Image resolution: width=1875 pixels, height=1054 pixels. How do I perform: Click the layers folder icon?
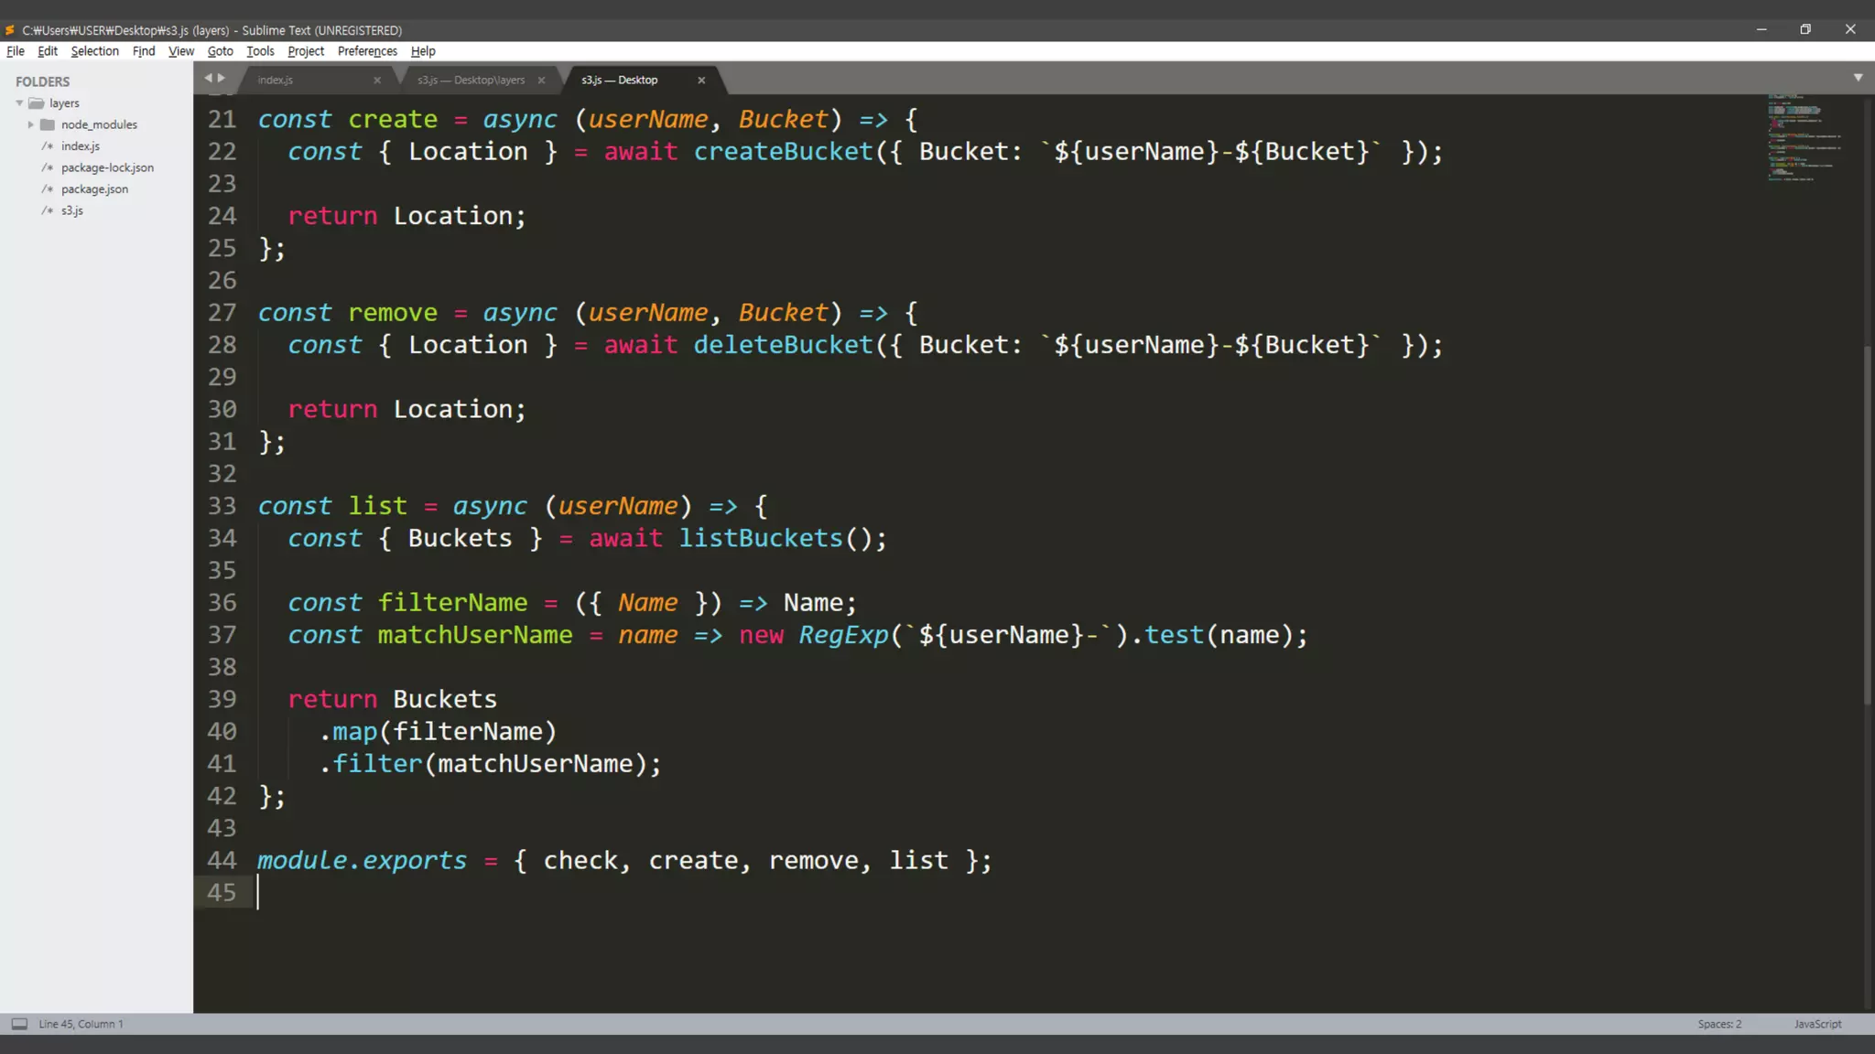[x=37, y=103]
